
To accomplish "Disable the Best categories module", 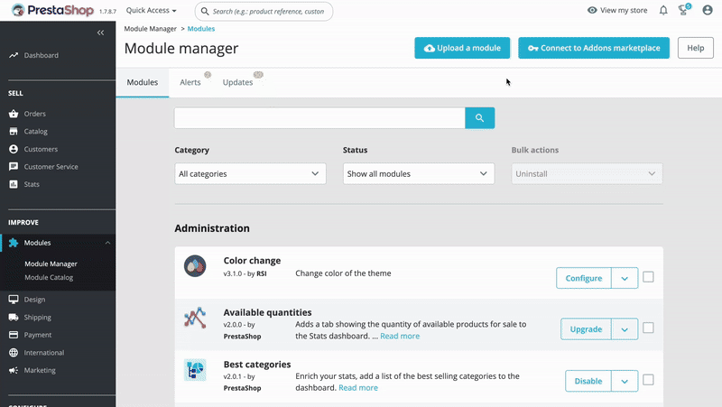I will point(588,381).
